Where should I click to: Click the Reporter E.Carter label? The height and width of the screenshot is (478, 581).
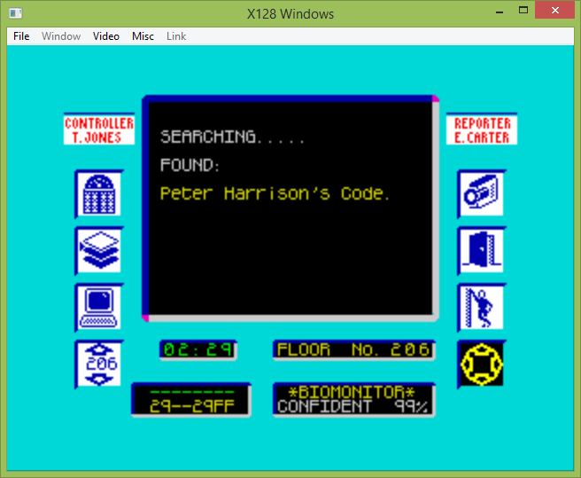click(x=482, y=129)
